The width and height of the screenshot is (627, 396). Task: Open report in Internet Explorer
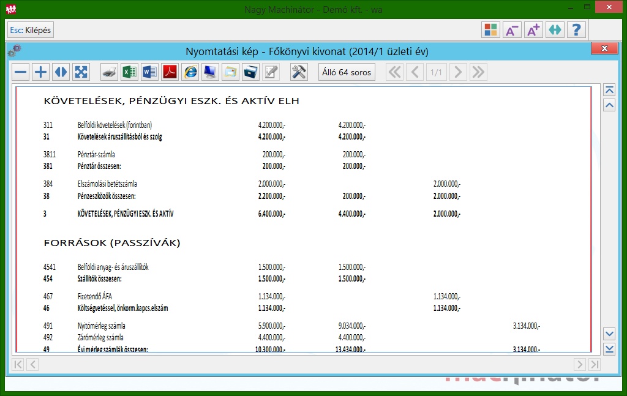coord(190,72)
